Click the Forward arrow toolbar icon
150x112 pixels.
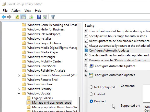[9, 17]
